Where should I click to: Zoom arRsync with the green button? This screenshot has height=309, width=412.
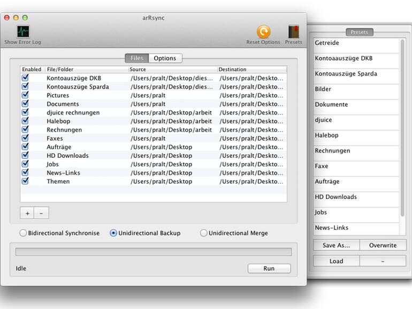25,18
